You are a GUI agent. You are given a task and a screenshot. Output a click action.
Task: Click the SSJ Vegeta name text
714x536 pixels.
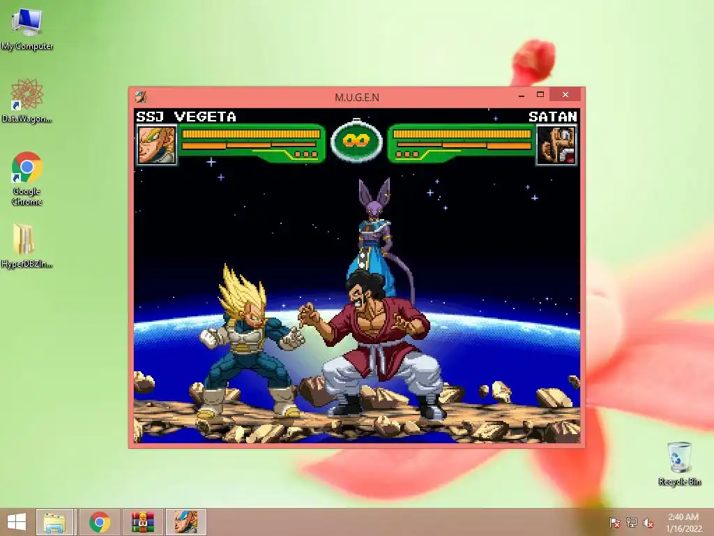pos(186,117)
